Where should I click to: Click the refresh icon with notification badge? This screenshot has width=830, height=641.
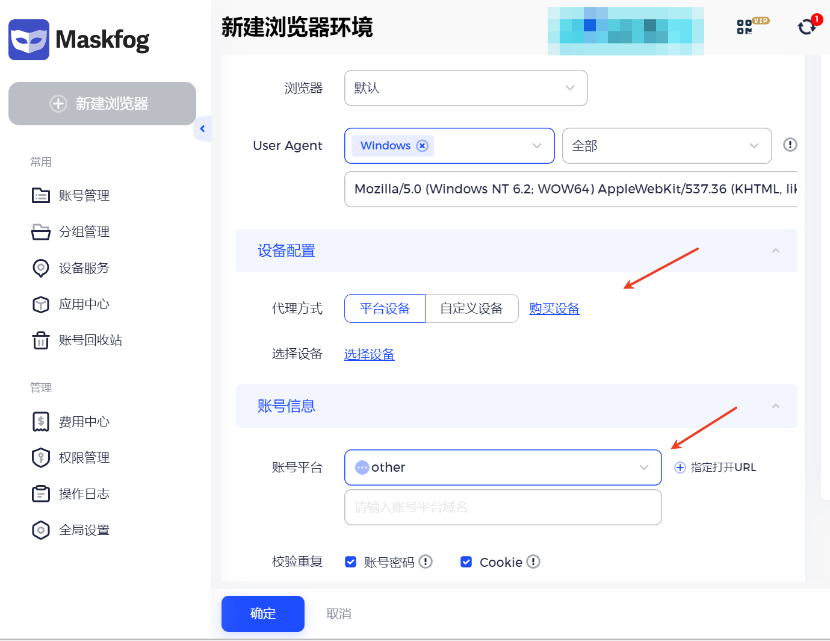807,27
